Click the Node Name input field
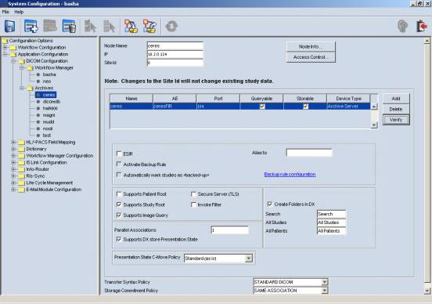The image size is (432, 304). click(x=175, y=45)
